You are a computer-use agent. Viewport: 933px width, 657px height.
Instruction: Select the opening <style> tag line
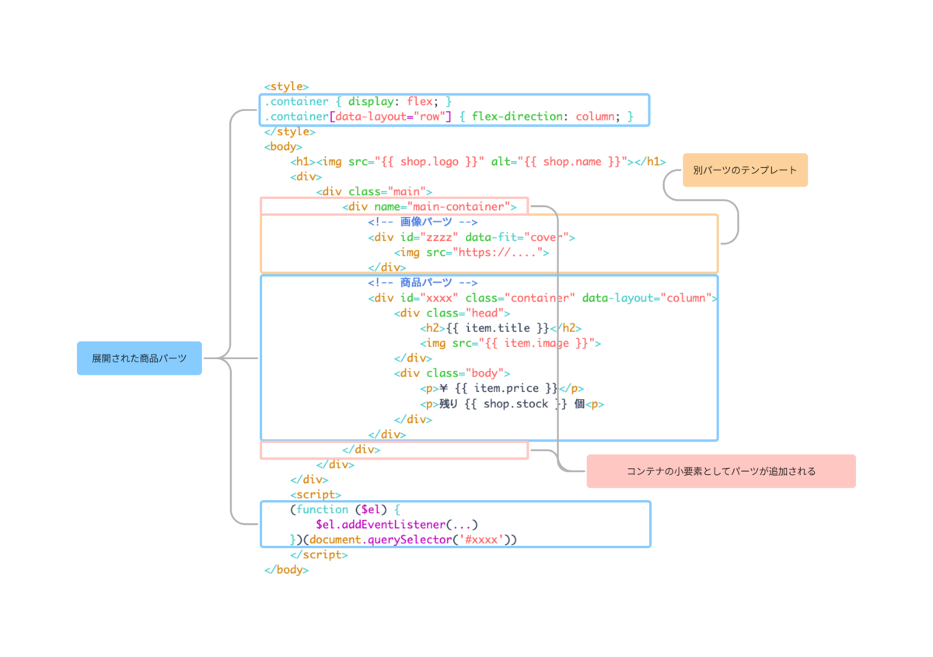(287, 86)
